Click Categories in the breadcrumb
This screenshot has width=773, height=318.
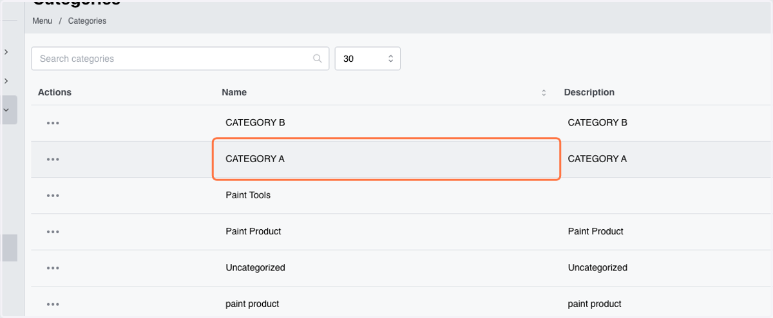pyautogui.click(x=87, y=21)
